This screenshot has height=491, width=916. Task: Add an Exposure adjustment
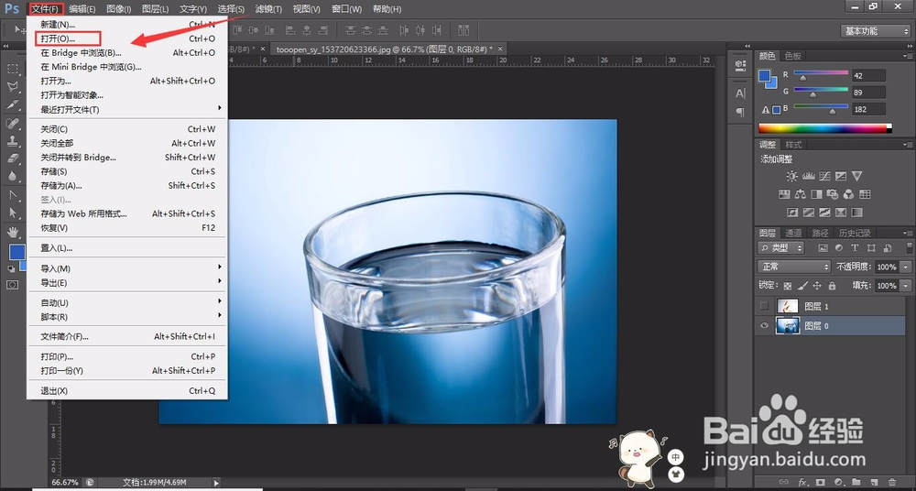[x=841, y=176]
